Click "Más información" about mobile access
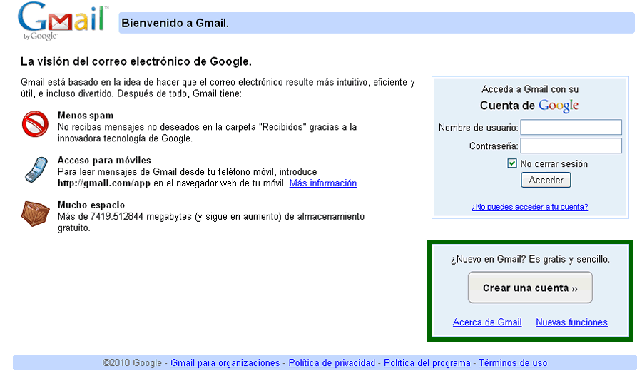 click(322, 183)
